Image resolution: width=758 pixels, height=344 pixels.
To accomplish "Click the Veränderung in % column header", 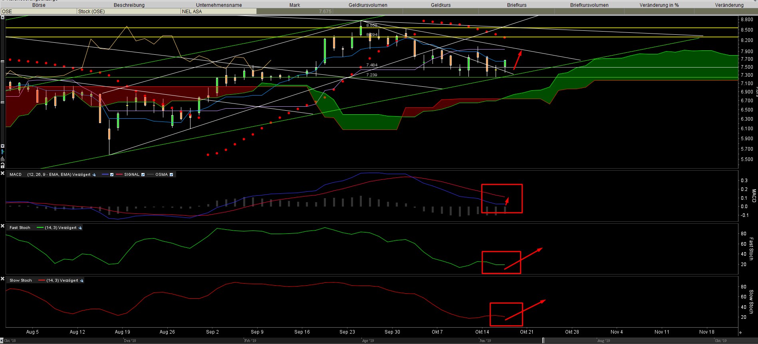I will 659,5.
